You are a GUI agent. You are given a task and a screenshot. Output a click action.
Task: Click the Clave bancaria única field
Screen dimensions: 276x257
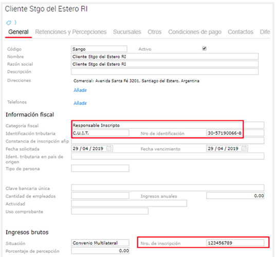coord(168,188)
